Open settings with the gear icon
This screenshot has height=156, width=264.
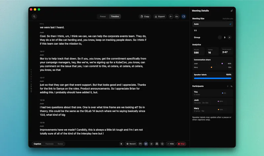pyautogui.click(x=162, y=144)
